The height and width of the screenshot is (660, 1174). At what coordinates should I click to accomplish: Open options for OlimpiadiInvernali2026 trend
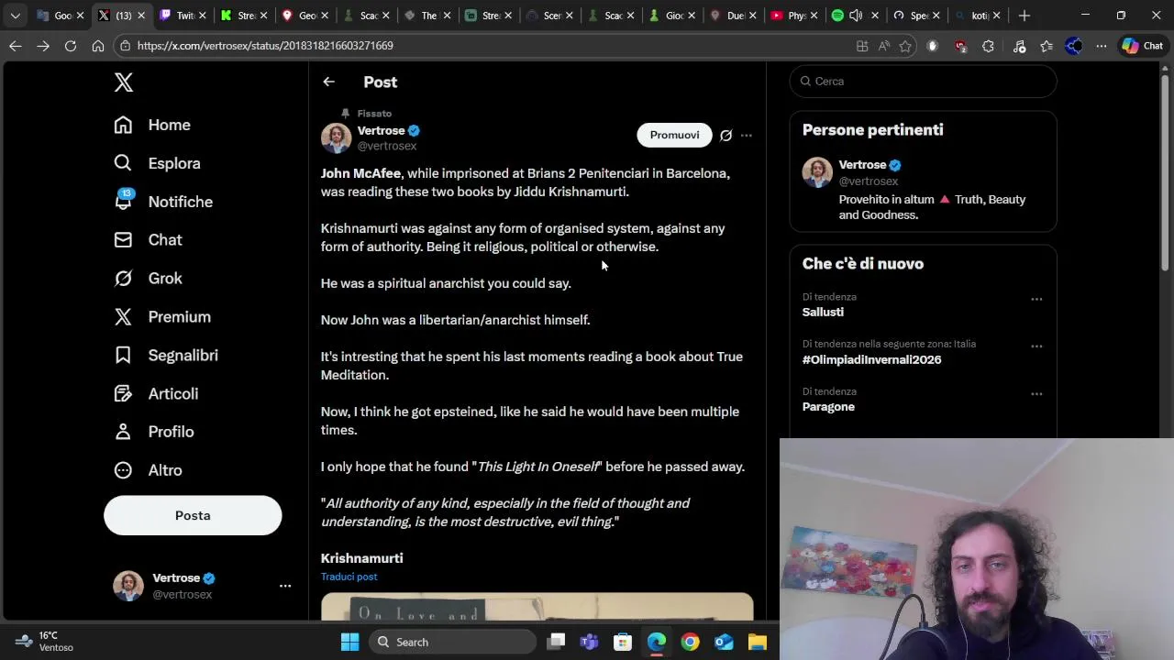[1036, 346]
